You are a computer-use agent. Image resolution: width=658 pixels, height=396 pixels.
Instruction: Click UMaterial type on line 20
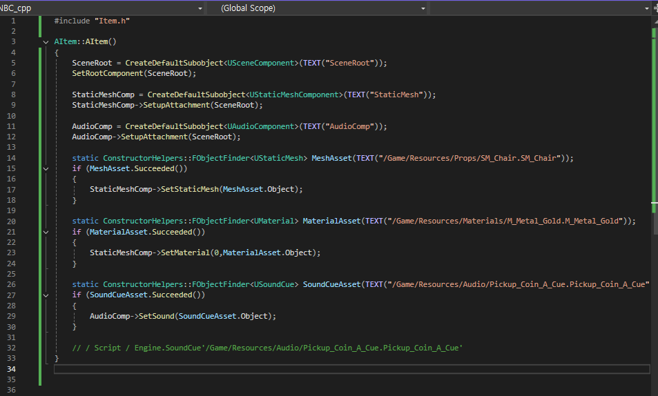[274, 221]
